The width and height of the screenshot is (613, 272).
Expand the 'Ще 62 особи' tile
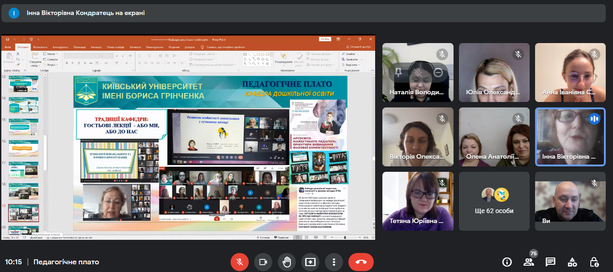tap(494, 201)
